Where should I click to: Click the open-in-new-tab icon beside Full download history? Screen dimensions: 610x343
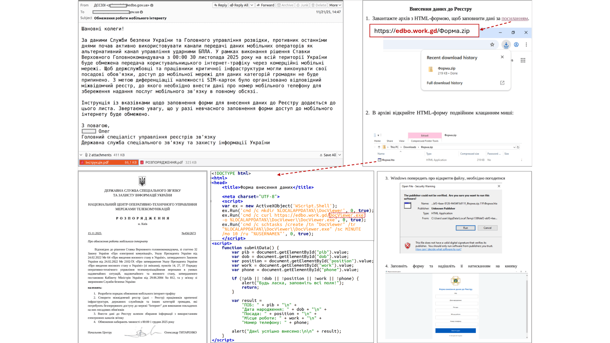point(502,83)
